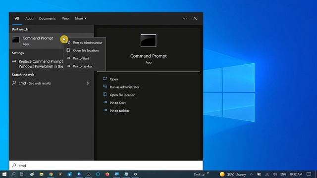This screenshot has width=317, height=178.
Task: Open the Web search tab
Action: pos(65,18)
